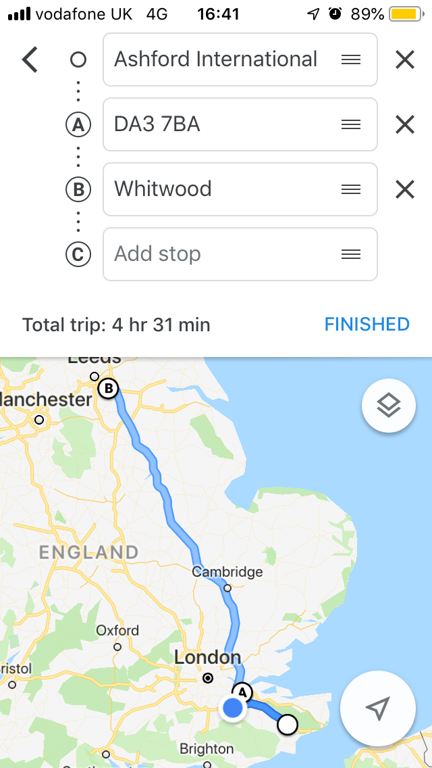
Task: Tap the reorder handle beside Whitwood
Action: point(351,189)
